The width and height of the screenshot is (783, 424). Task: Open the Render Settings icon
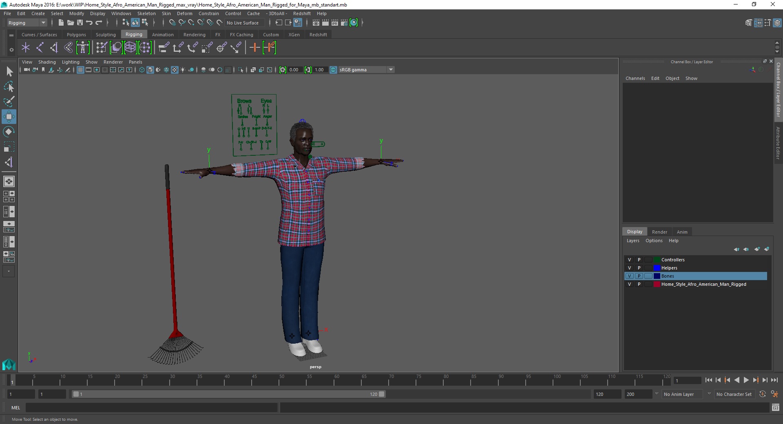[344, 23]
